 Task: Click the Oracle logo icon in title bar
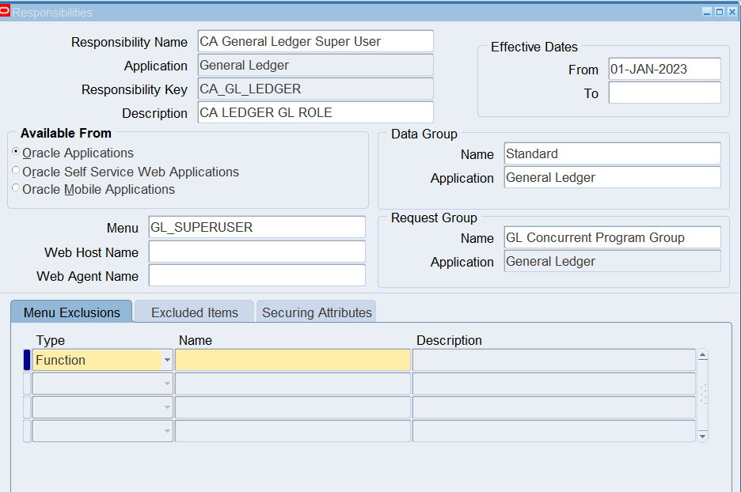point(5,11)
